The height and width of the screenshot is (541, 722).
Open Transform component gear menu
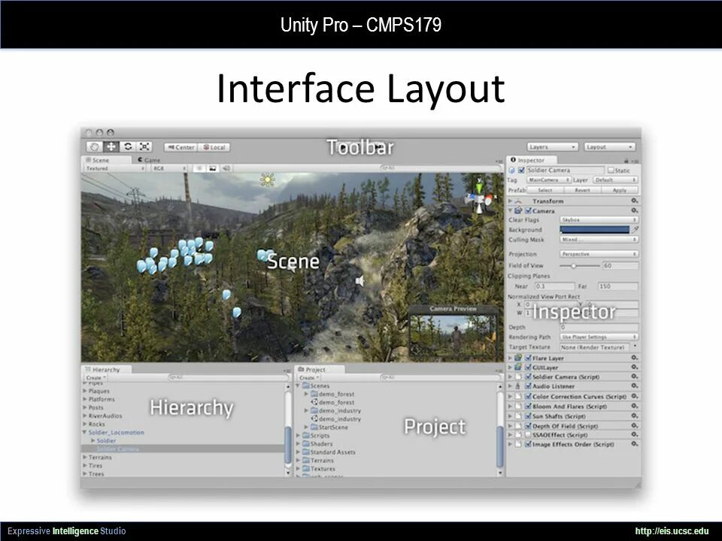[x=634, y=201]
